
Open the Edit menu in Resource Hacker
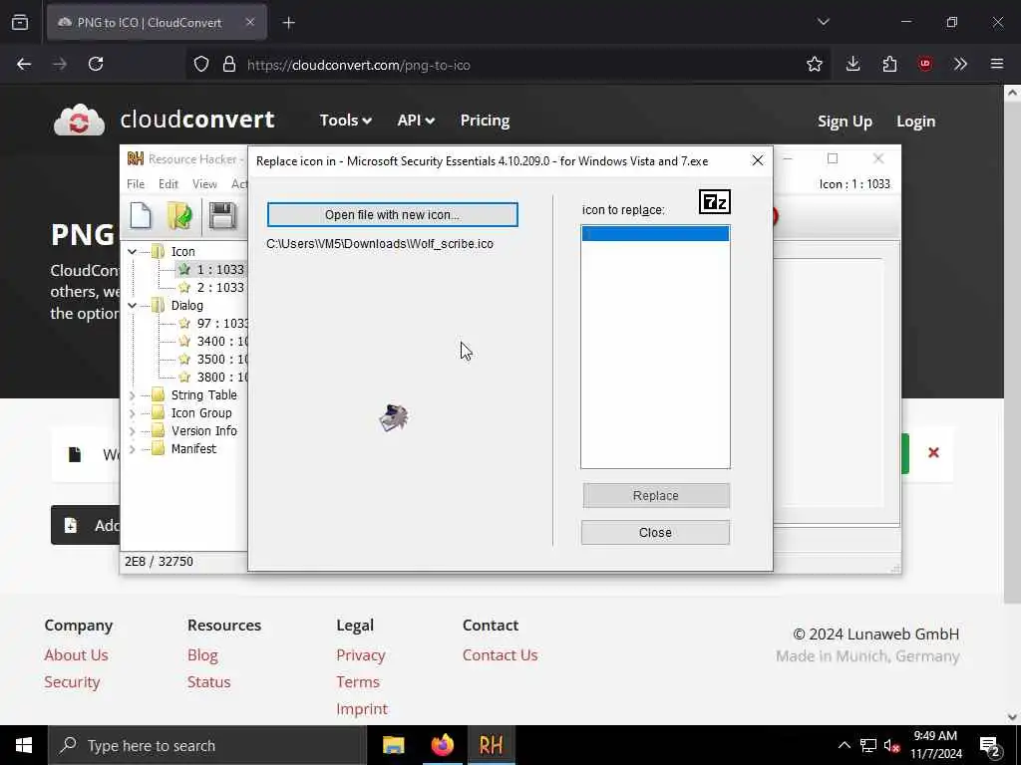[168, 184]
